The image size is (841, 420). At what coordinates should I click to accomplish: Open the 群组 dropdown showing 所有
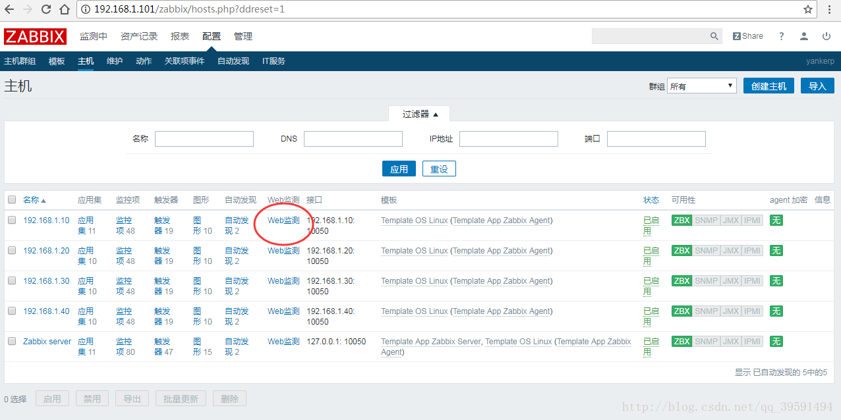[701, 86]
